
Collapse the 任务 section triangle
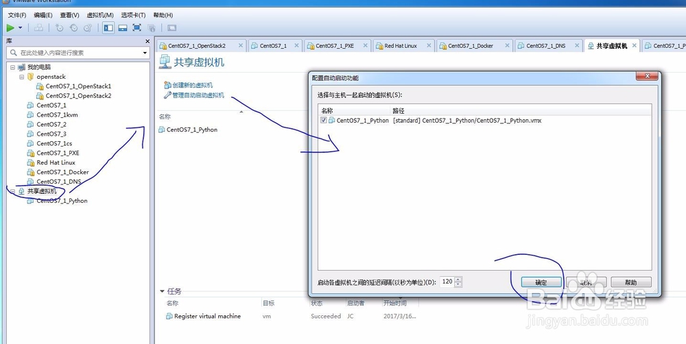(163, 291)
